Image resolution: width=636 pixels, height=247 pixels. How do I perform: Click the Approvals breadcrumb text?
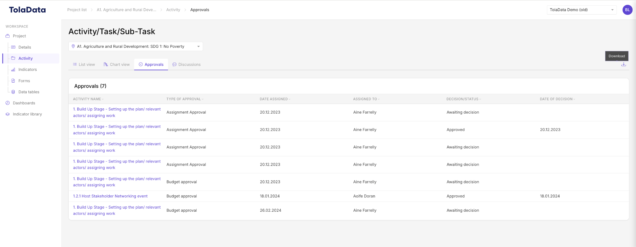200,10
